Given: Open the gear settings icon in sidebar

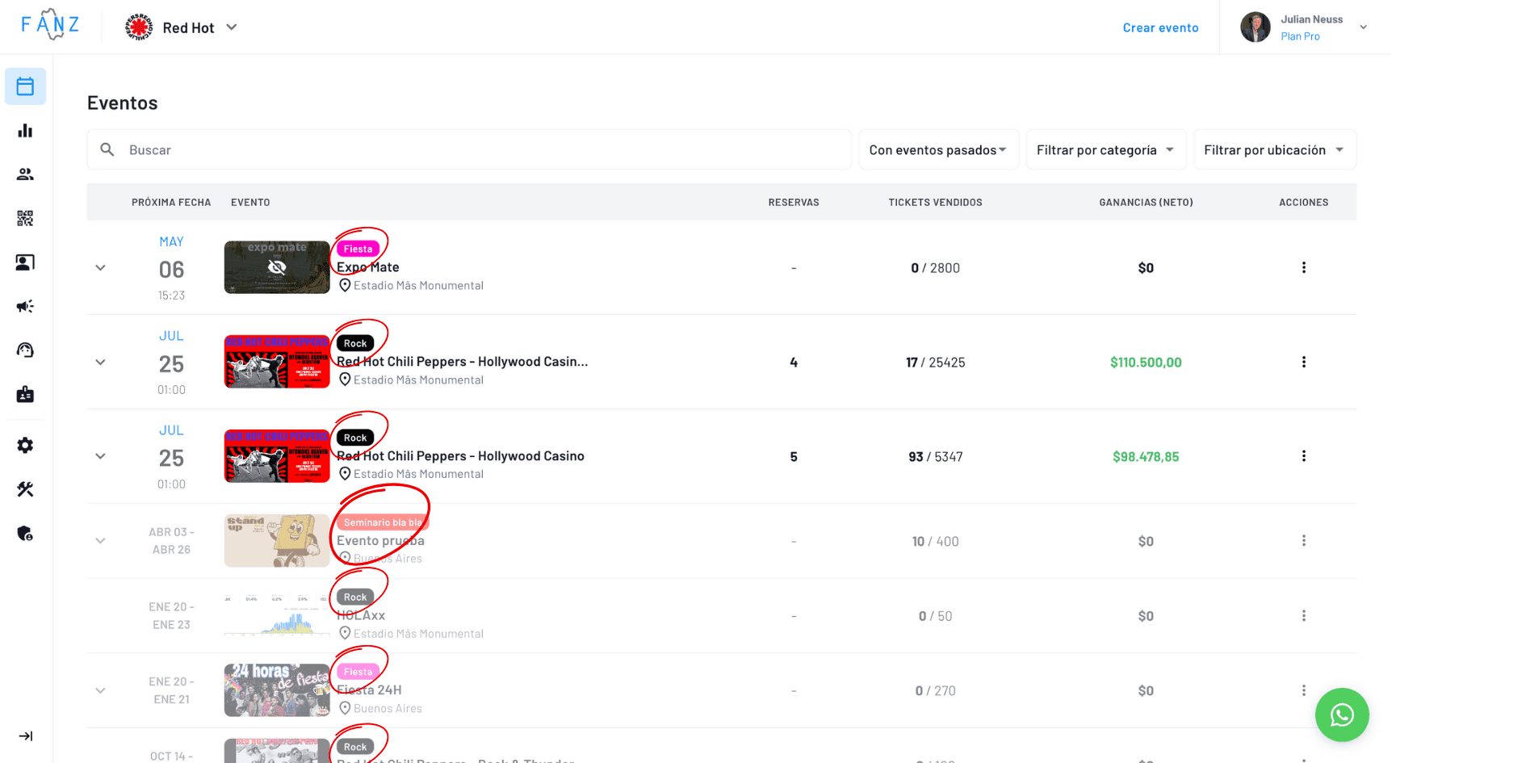Looking at the screenshot, I should [x=25, y=446].
